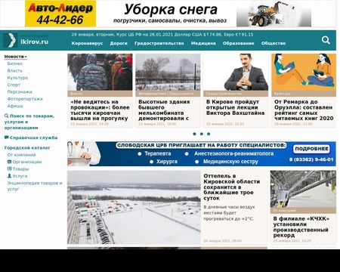
Task: Open Справочная служба link
Action: [34, 138]
